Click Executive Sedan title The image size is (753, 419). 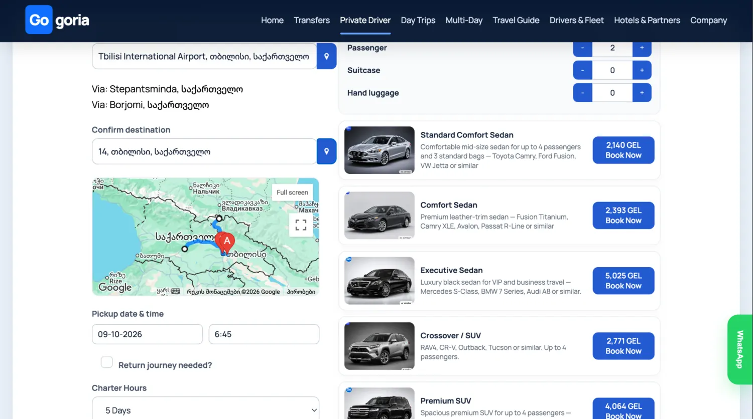451,270
